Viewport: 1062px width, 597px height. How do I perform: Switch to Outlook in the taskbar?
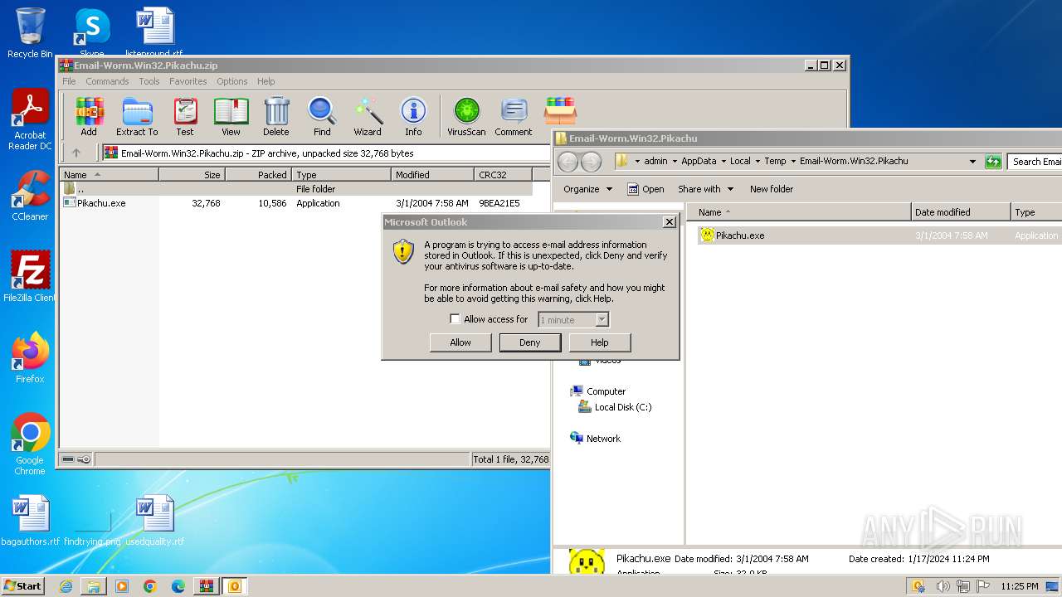(x=234, y=586)
